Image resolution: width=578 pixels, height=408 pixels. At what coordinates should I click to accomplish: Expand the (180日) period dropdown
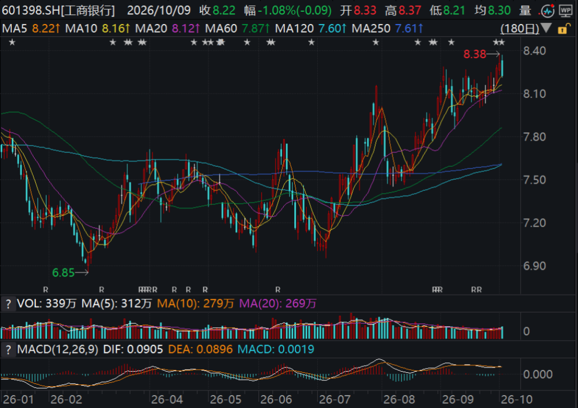(526, 28)
